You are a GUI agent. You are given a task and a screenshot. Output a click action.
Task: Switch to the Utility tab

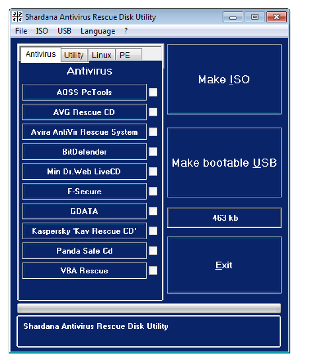tap(74, 55)
